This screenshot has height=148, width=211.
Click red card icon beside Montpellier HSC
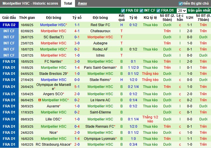[x=39, y=100]
